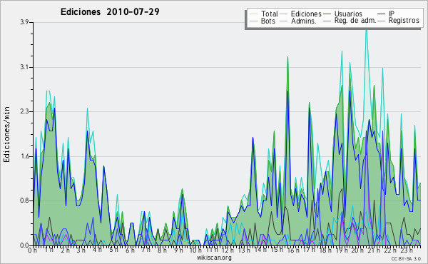
Task: Select the "Admins." legend label
Action: coord(304,21)
